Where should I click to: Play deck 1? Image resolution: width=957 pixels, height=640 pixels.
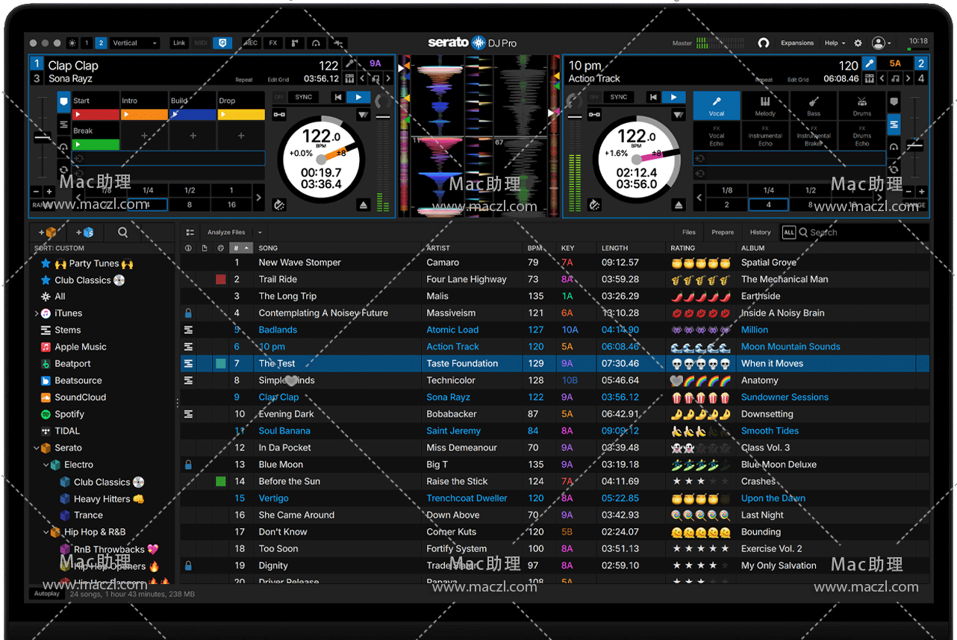coord(358,97)
